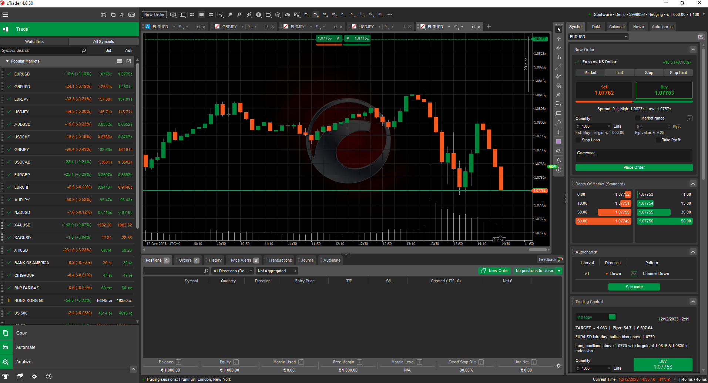Select m15 timeframe in toolbar
708x383 pixels.
[325, 15]
